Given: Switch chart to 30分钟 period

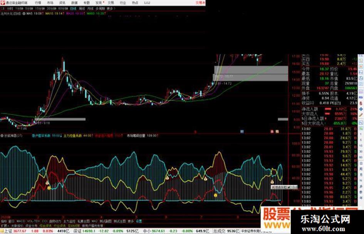Looking at the screenshot, I should pos(51,8).
